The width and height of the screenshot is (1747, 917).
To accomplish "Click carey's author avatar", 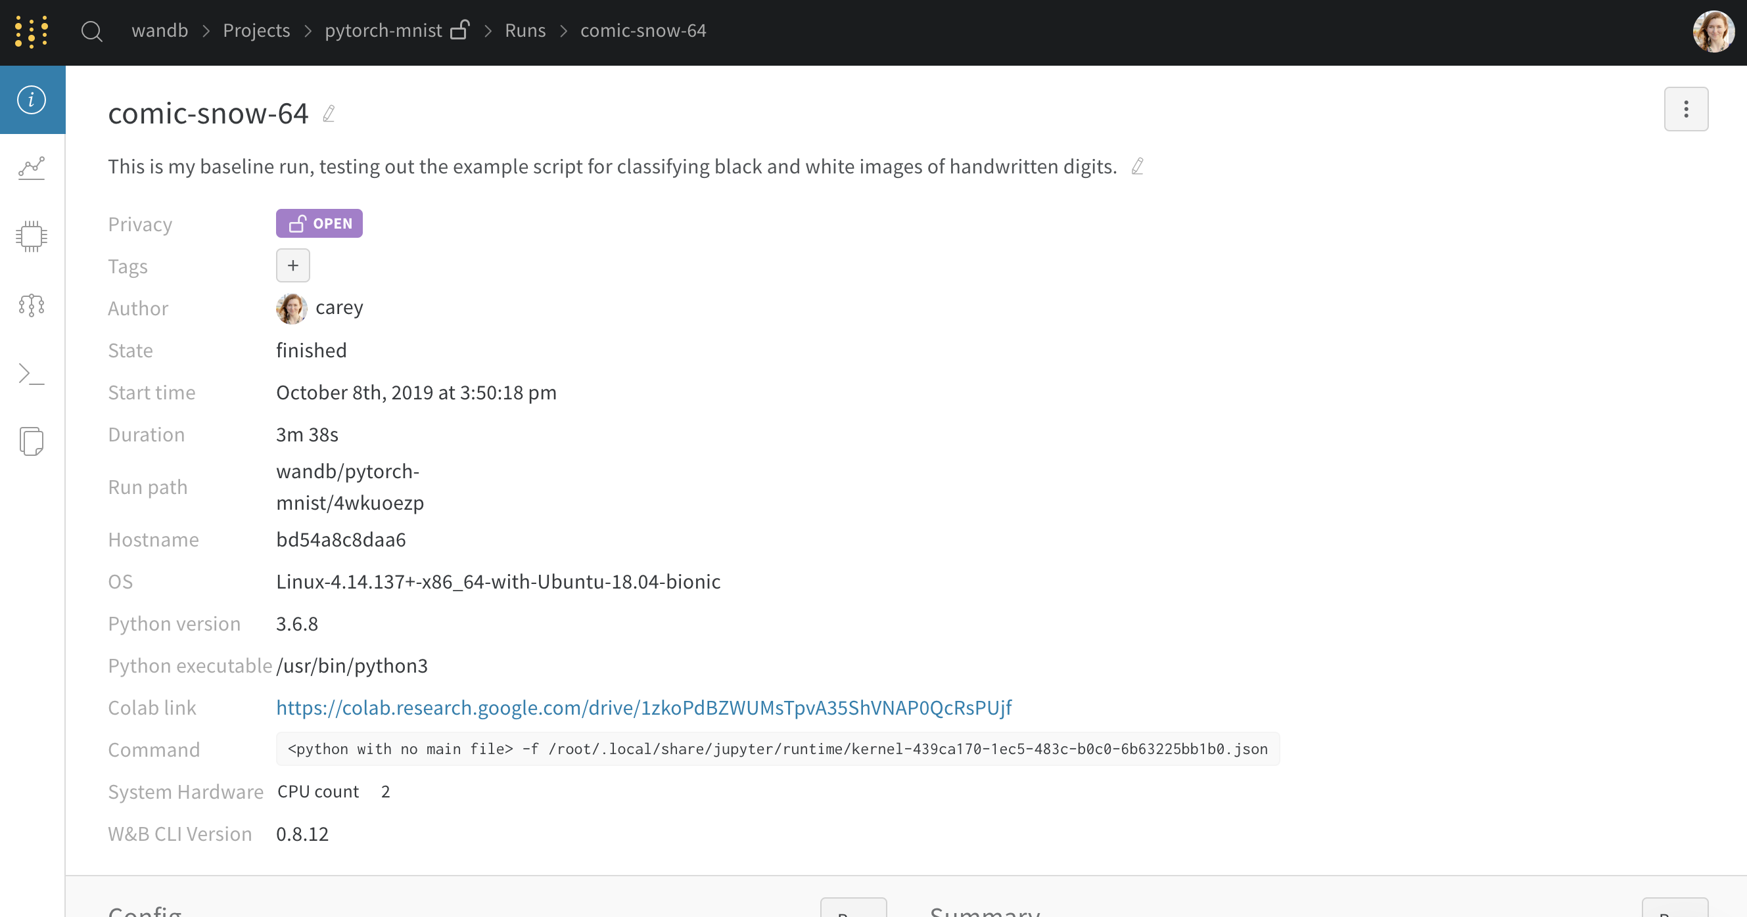I will click(x=292, y=308).
